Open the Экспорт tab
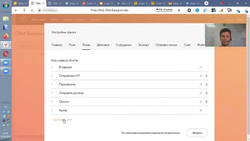 tap(143, 45)
